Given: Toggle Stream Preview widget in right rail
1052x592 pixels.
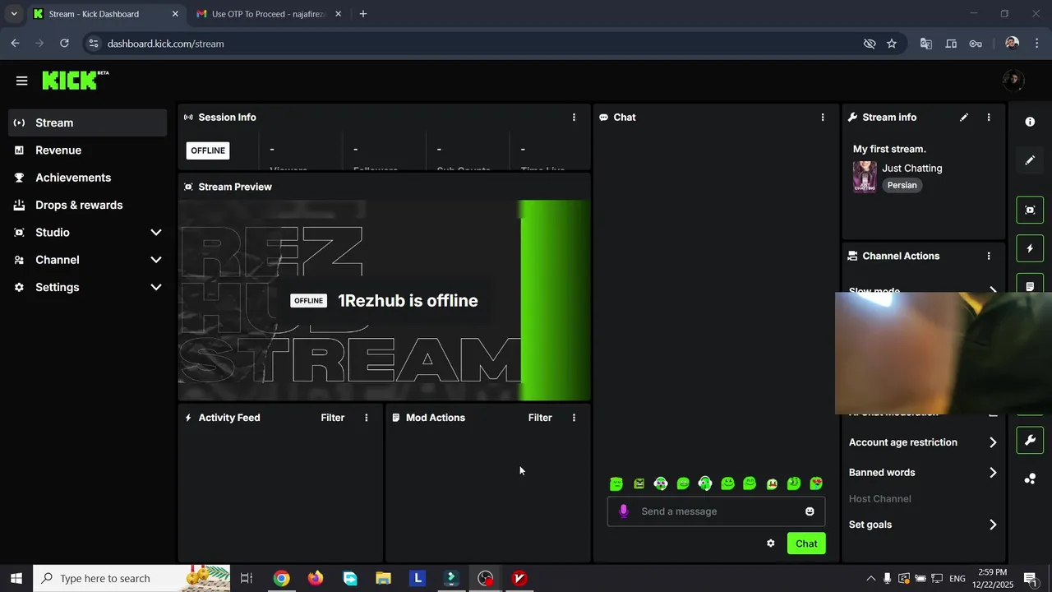Looking at the screenshot, I should (1030, 210).
